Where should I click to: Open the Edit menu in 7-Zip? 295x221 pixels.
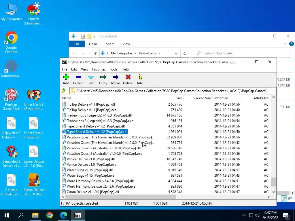tap(74, 69)
